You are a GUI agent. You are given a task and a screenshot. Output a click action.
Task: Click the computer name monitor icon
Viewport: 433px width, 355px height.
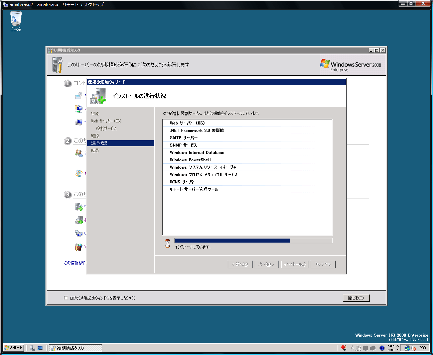(x=79, y=122)
